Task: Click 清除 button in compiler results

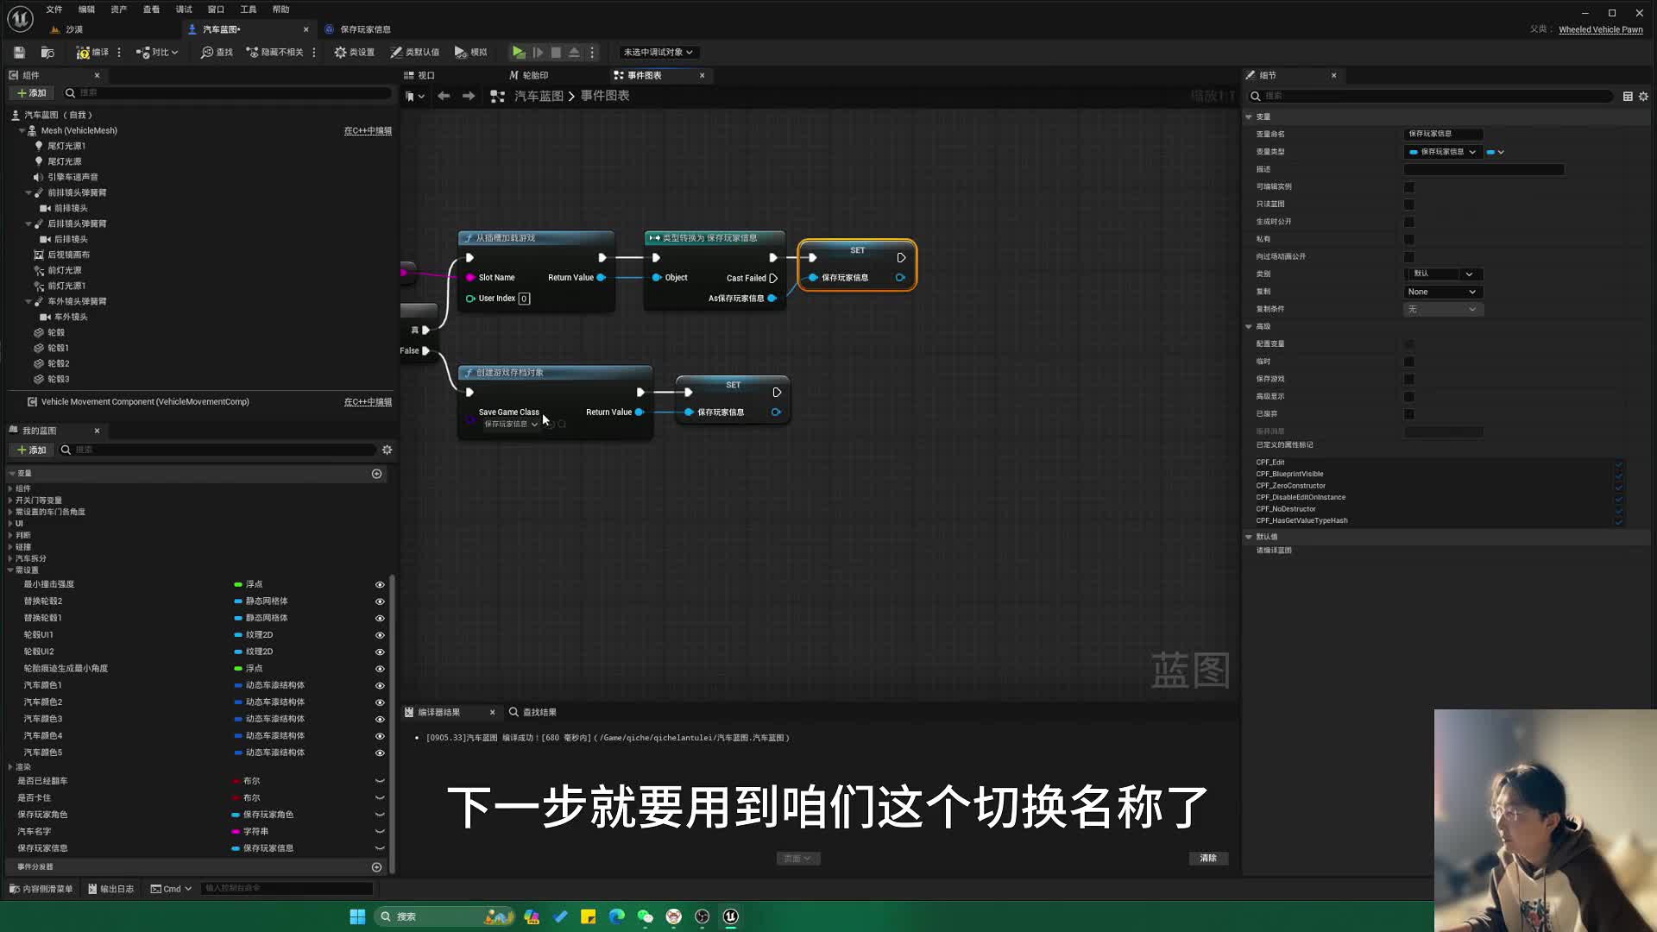Action: click(x=1208, y=859)
